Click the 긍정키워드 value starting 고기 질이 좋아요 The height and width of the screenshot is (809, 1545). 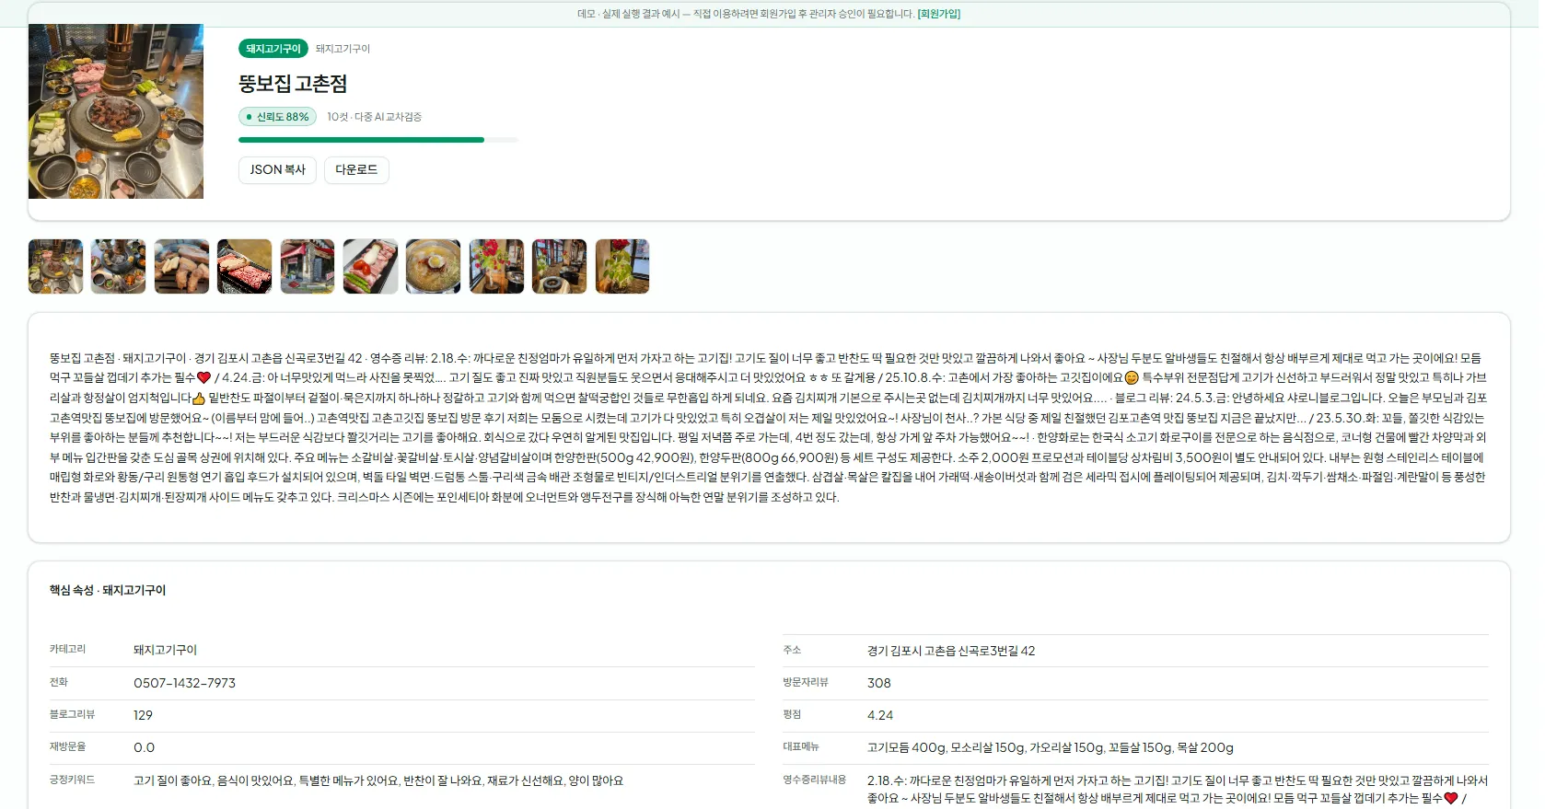pos(378,780)
